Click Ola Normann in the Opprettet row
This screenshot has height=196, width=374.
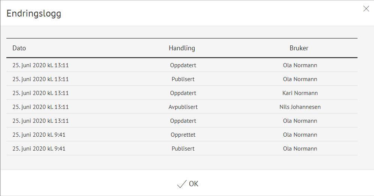point(300,135)
